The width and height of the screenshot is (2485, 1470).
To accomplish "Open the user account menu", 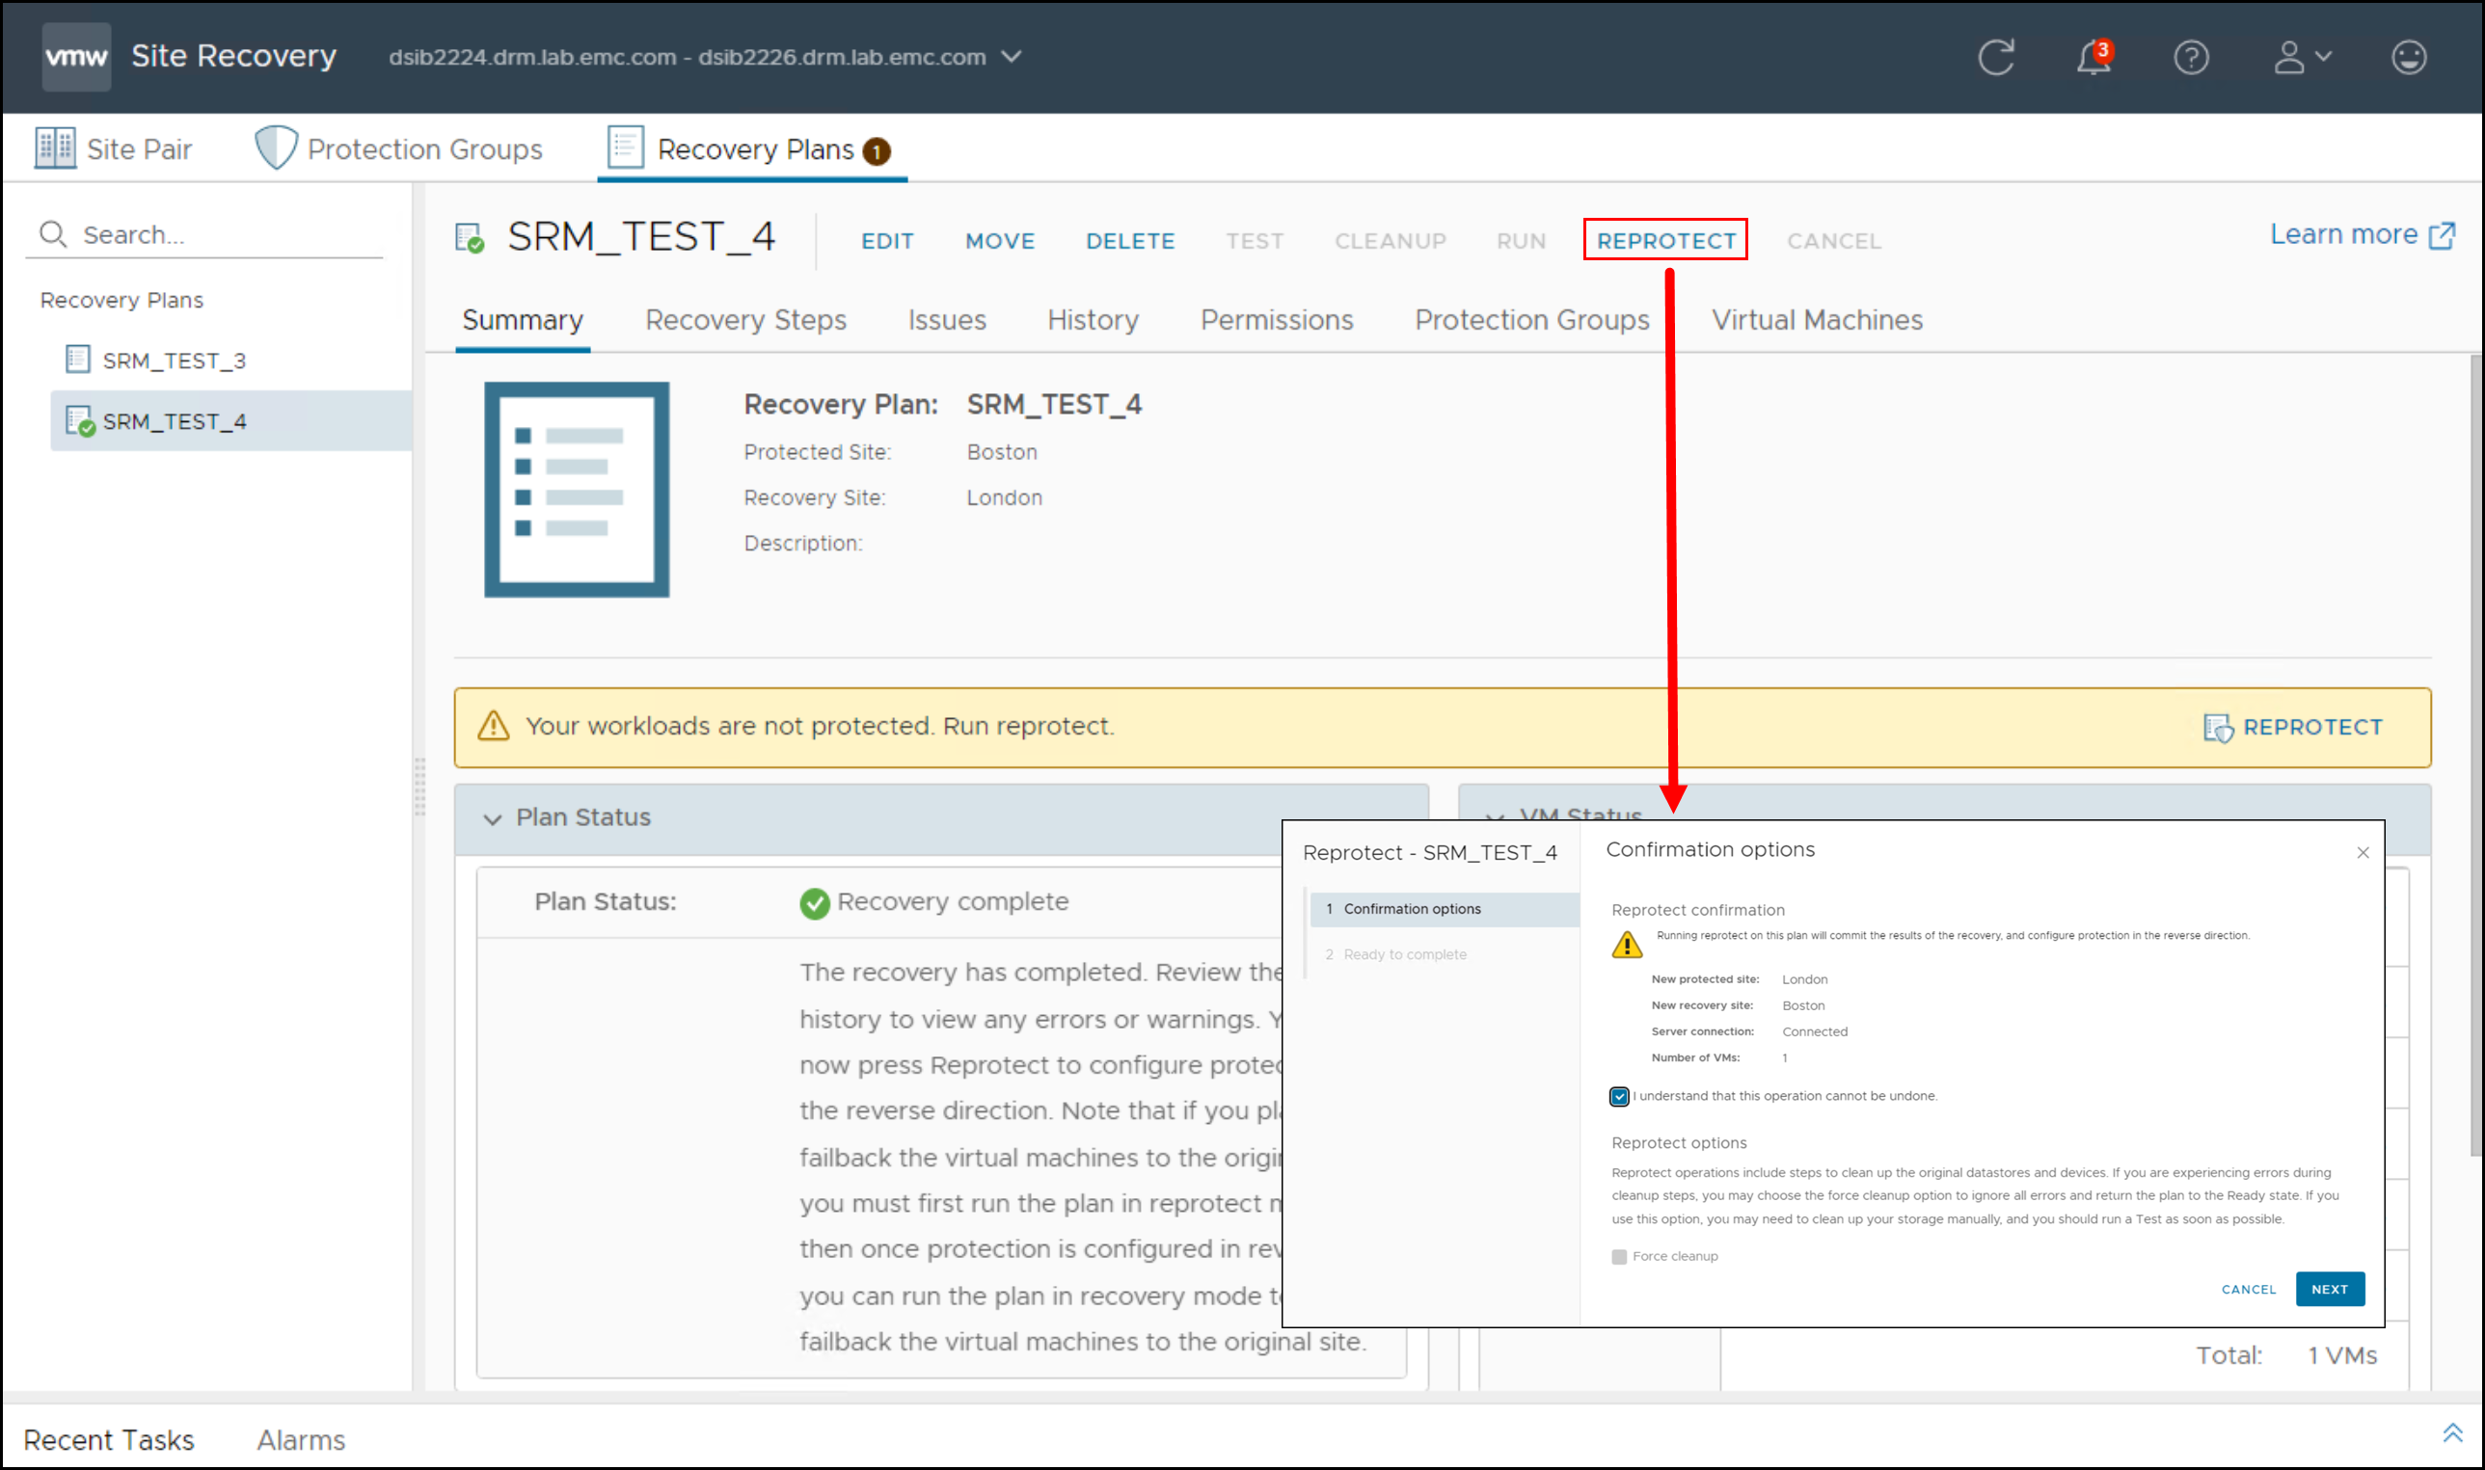I will 2302,58.
